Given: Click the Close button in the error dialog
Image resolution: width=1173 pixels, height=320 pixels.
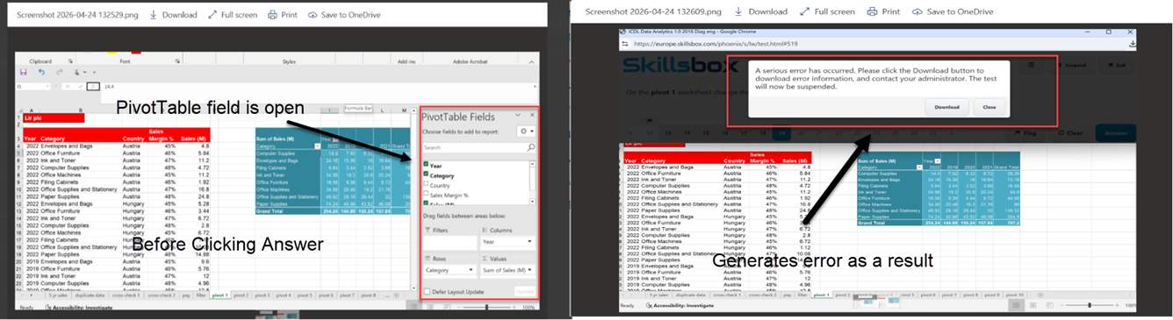Looking at the screenshot, I should [989, 107].
